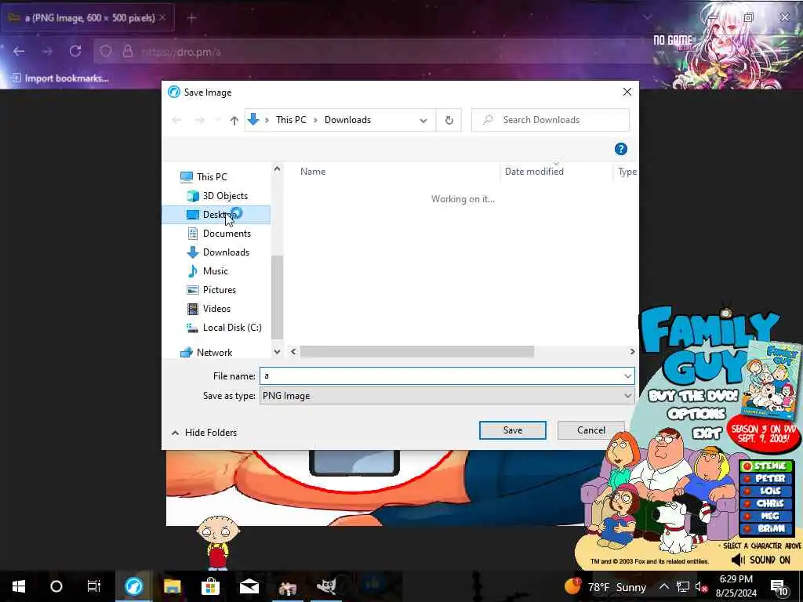The width and height of the screenshot is (803, 602).
Task: Click the Videos film strip icon
Action: point(193,309)
